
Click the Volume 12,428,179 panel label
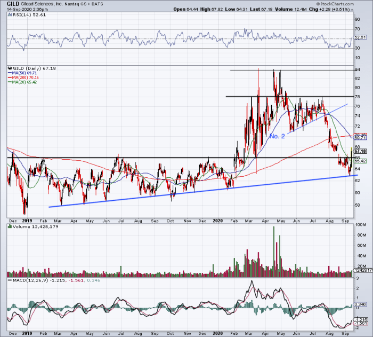click(36, 226)
